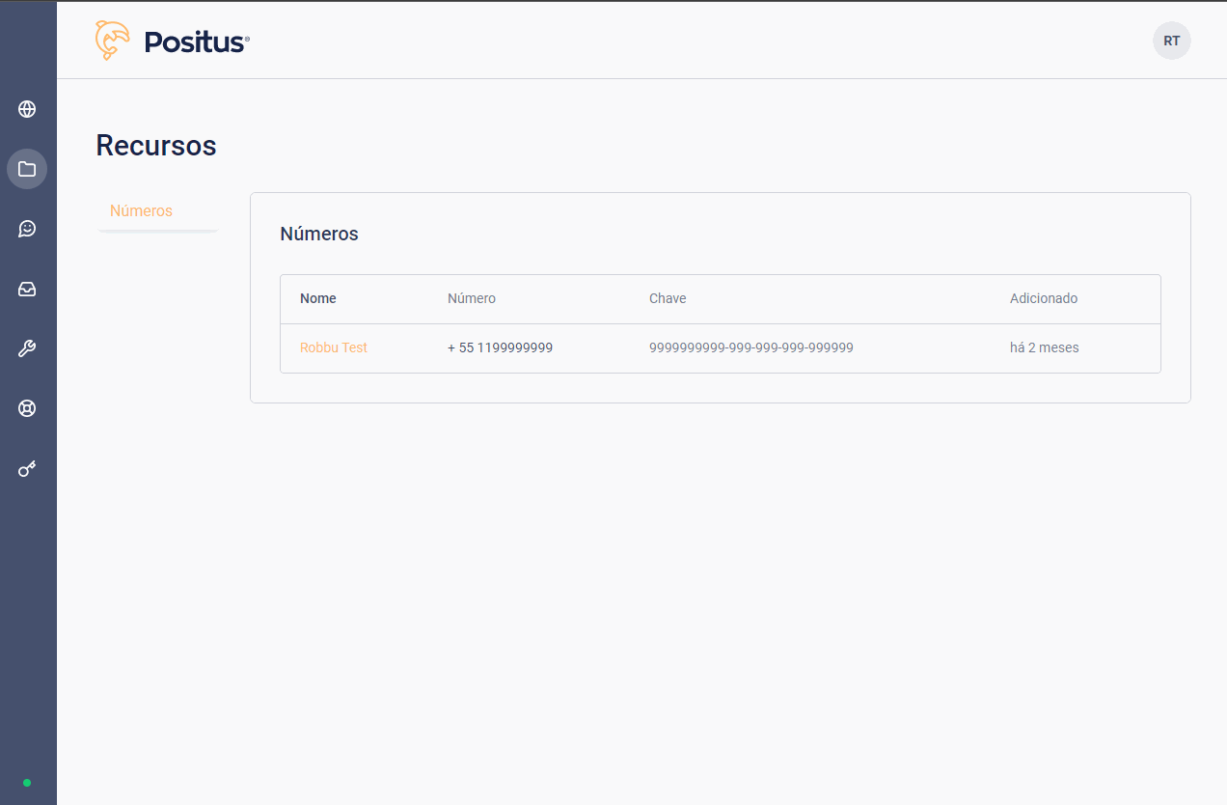Open the inbox tray sidebar icon

click(27, 289)
